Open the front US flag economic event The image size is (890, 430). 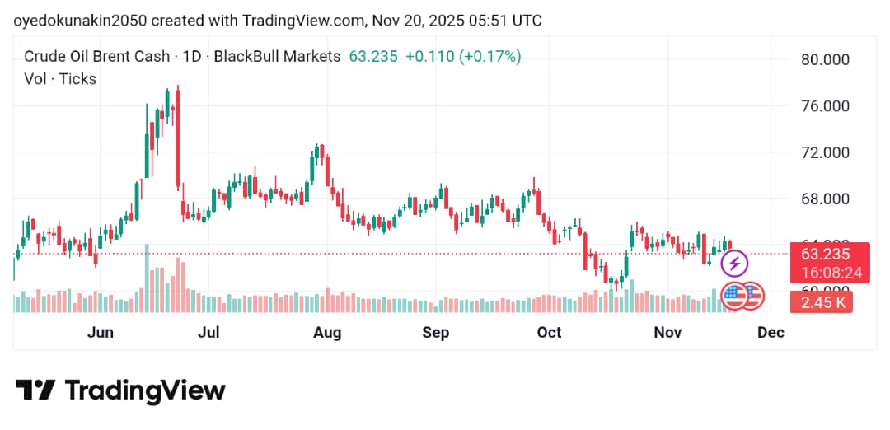point(734,295)
